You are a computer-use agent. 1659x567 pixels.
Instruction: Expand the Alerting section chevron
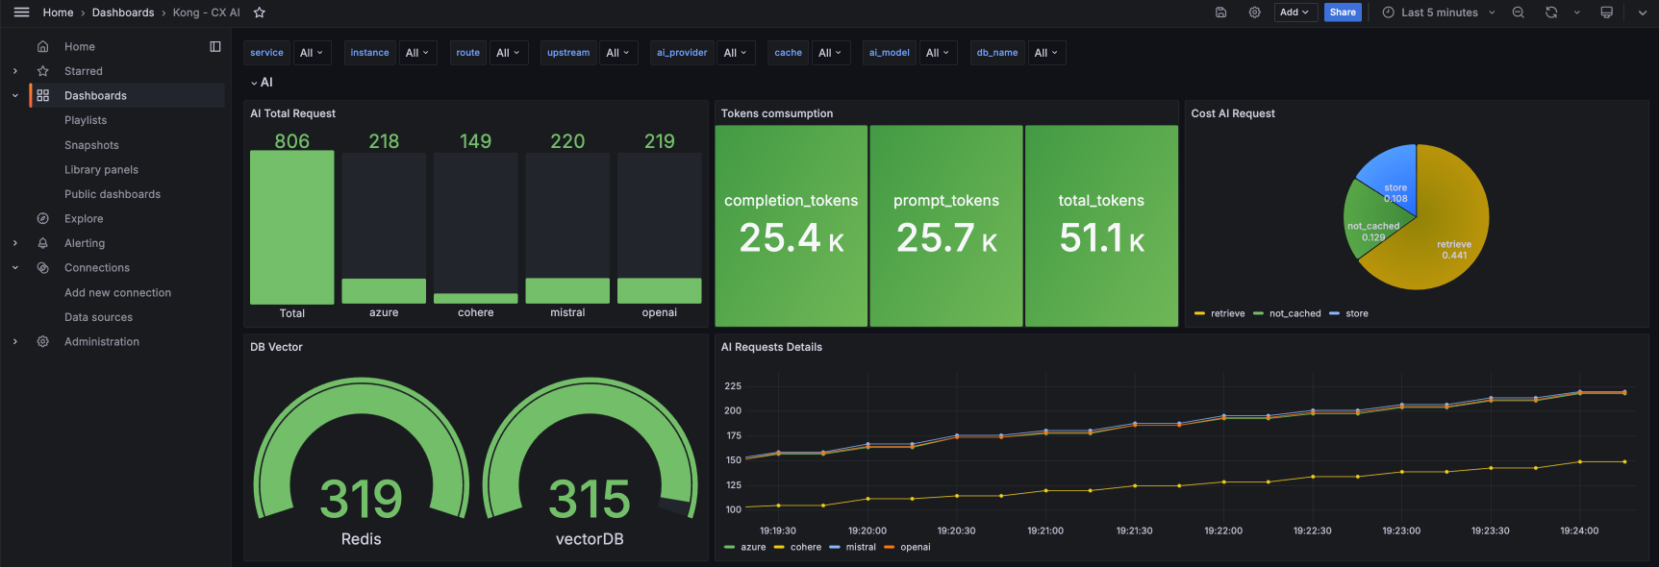pos(15,243)
